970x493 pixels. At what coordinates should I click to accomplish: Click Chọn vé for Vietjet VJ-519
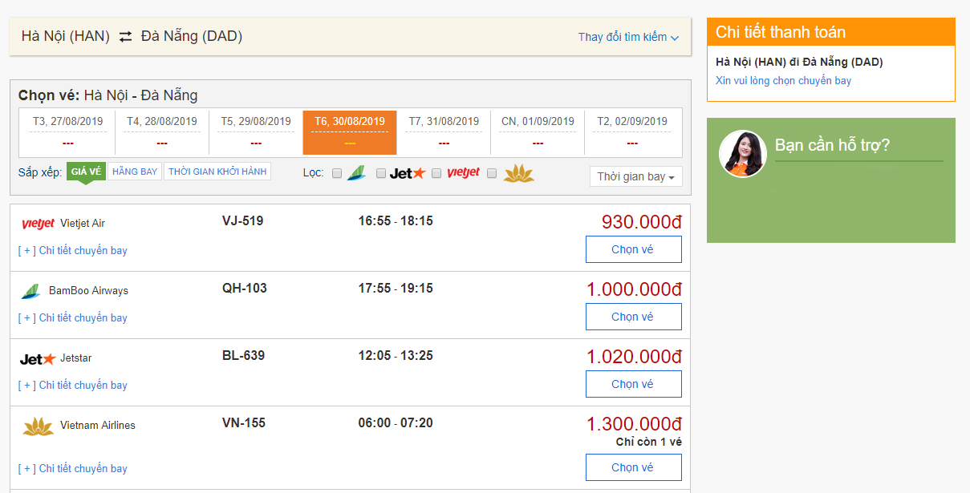[633, 249]
